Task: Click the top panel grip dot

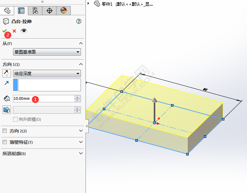Action: pos(42,2)
